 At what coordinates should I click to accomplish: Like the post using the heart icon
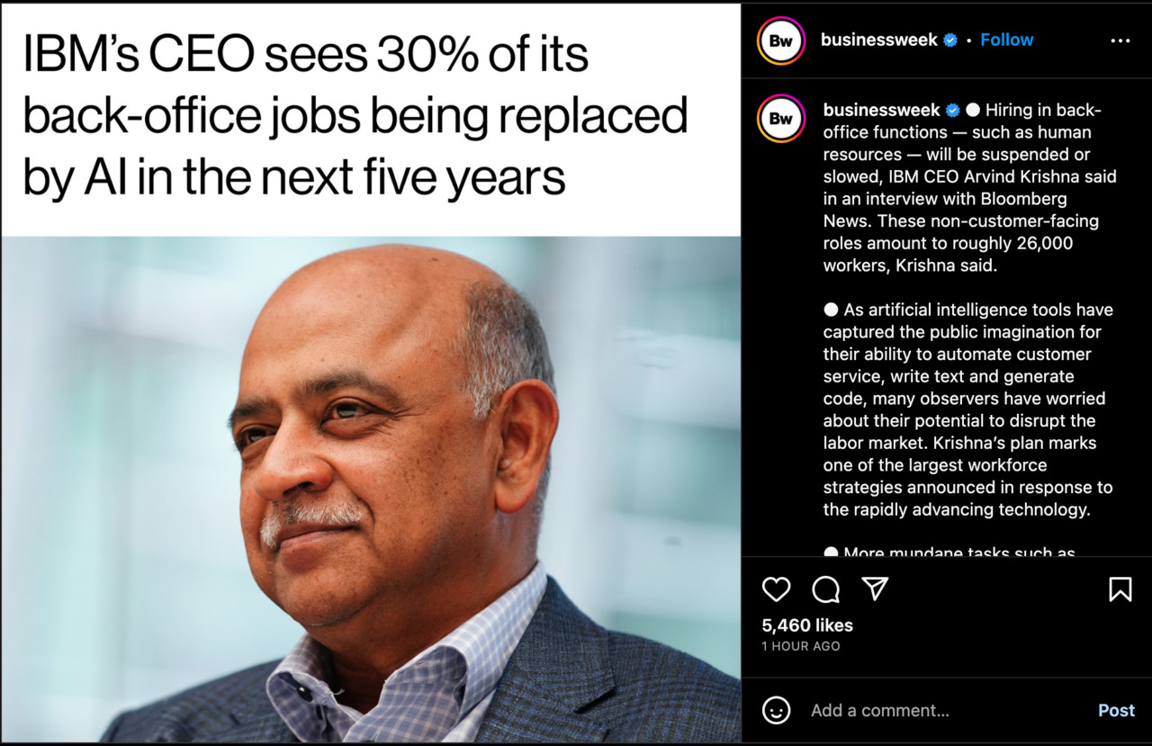[776, 590]
